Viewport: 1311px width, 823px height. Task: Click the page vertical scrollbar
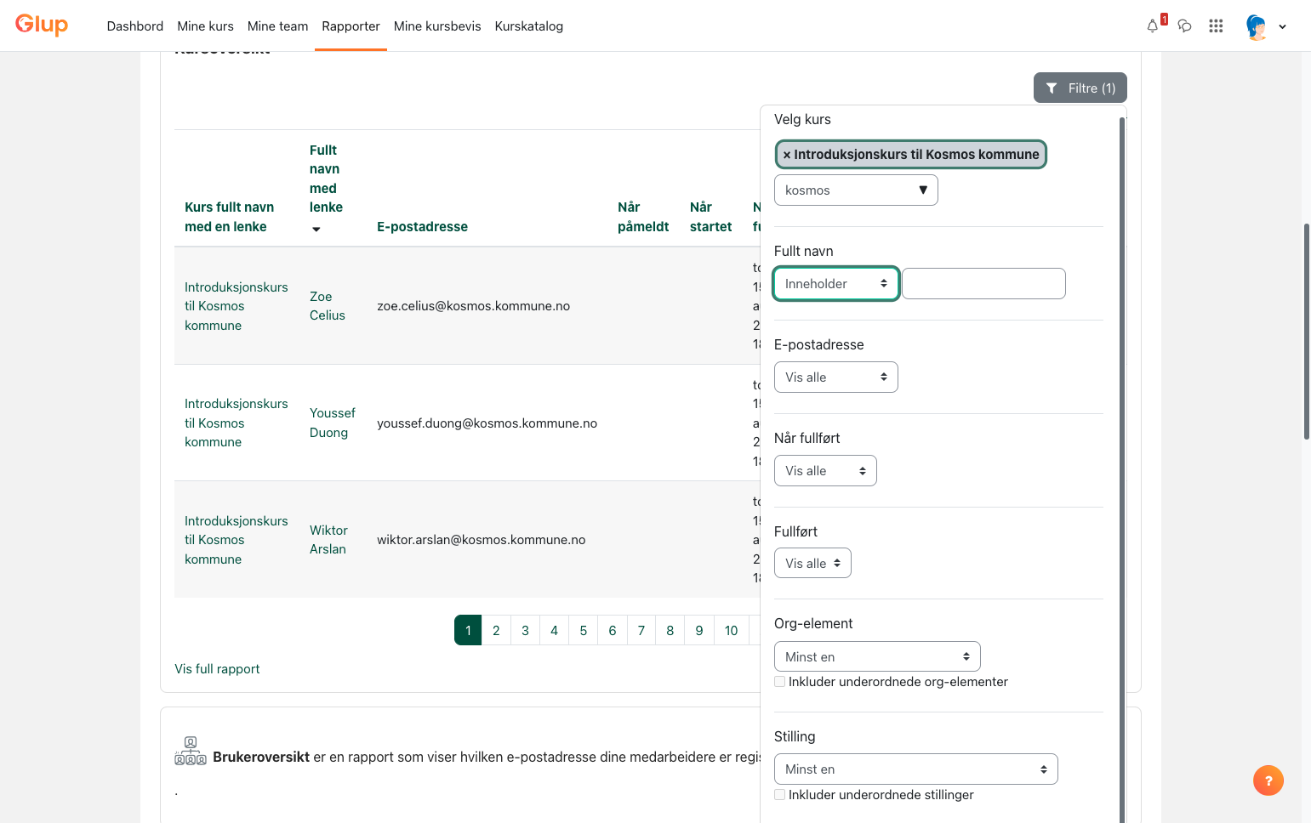pos(1307,332)
